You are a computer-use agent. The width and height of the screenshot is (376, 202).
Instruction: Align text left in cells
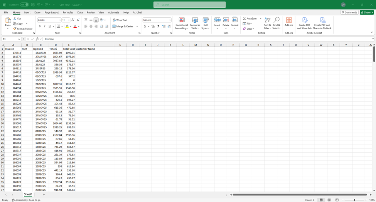pyautogui.click(x=86, y=26)
